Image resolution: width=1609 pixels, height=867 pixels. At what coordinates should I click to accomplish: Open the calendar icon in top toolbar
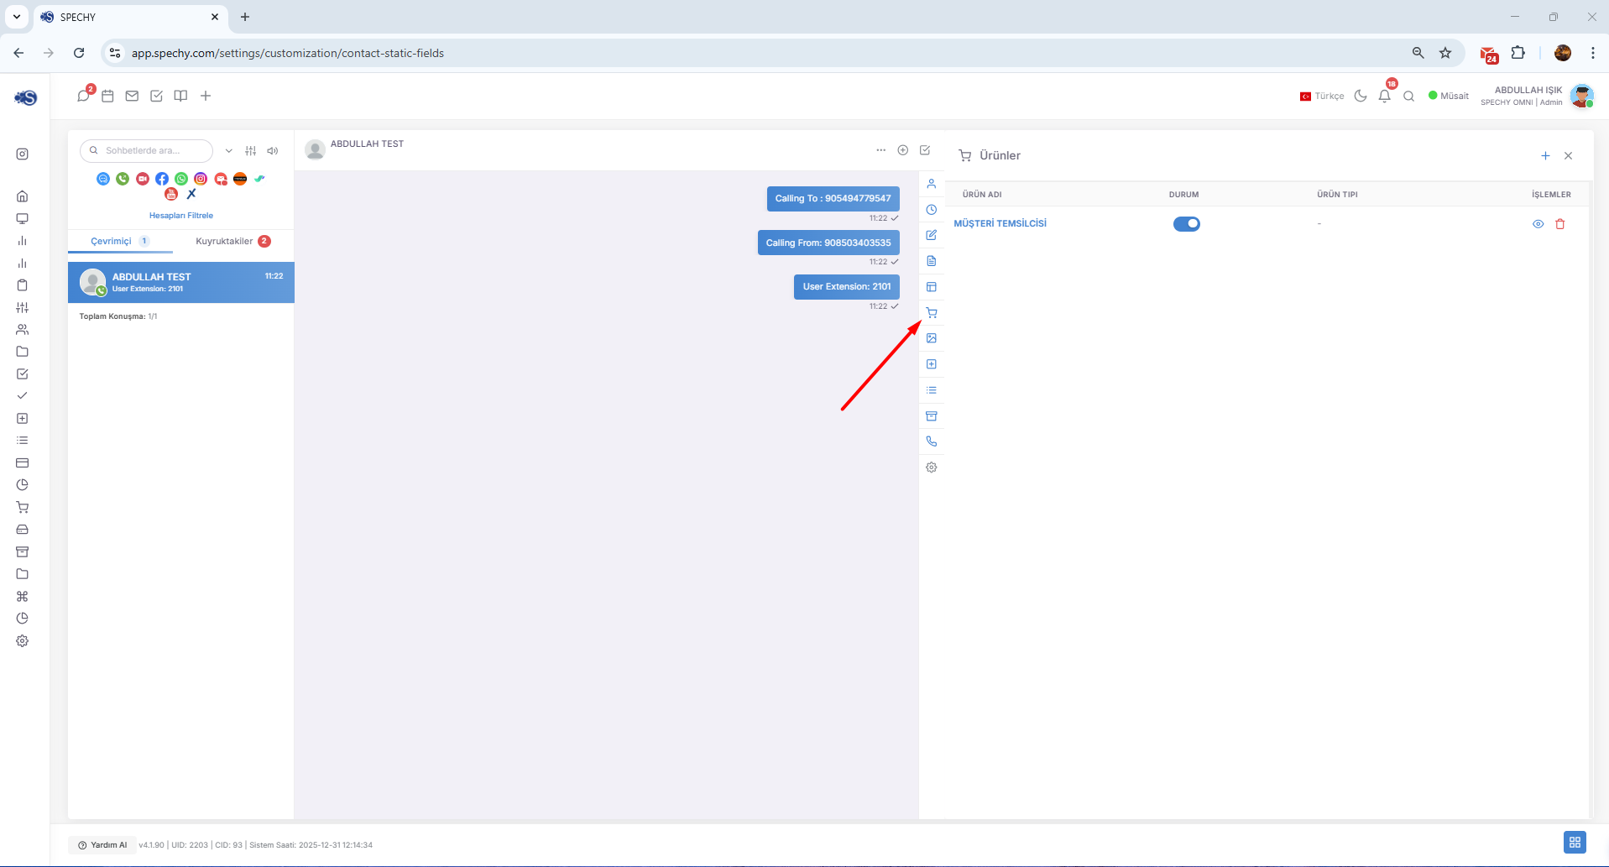[107, 97]
